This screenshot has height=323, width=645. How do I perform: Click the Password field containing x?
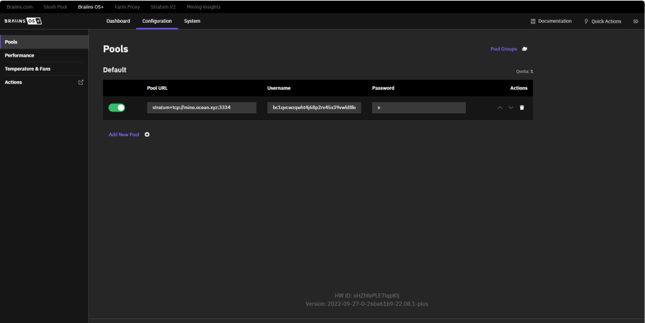[419, 108]
